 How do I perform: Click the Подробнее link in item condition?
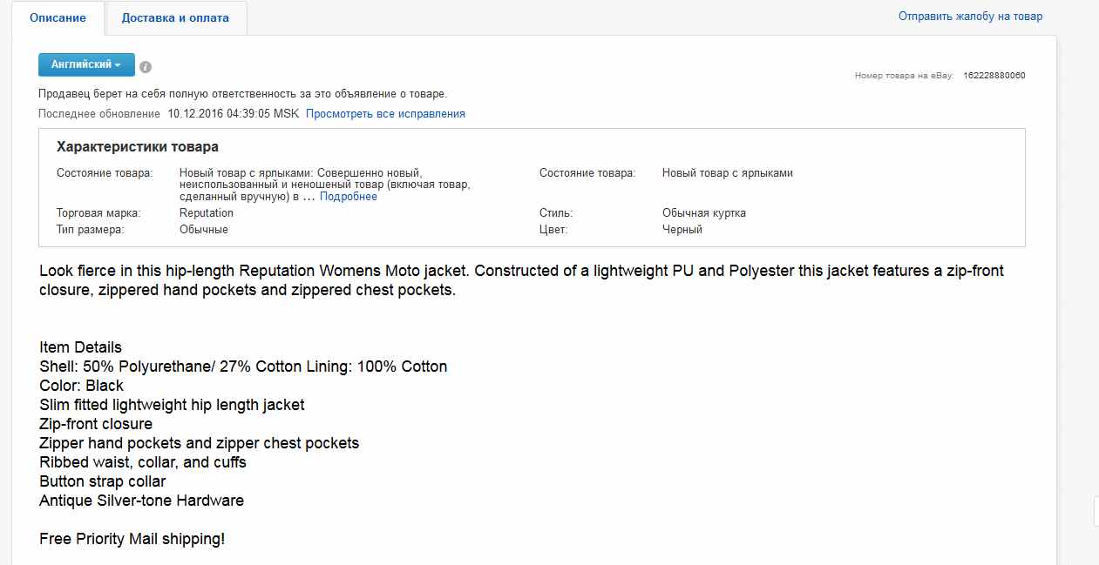coord(349,197)
